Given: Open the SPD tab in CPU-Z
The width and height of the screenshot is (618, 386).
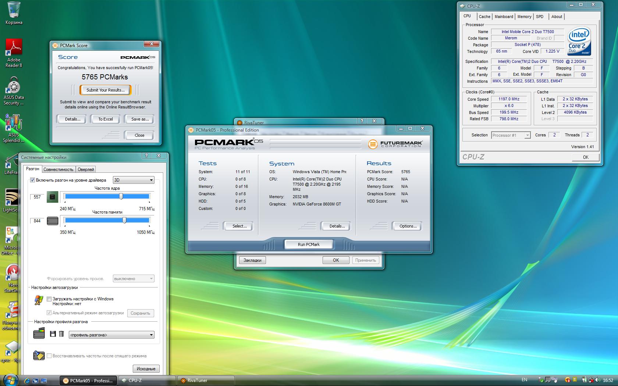Looking at the screenshot, I should (x=540, y=17).
